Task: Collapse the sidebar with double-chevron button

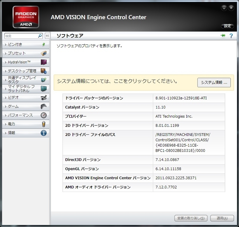Action: coord(47,36)
